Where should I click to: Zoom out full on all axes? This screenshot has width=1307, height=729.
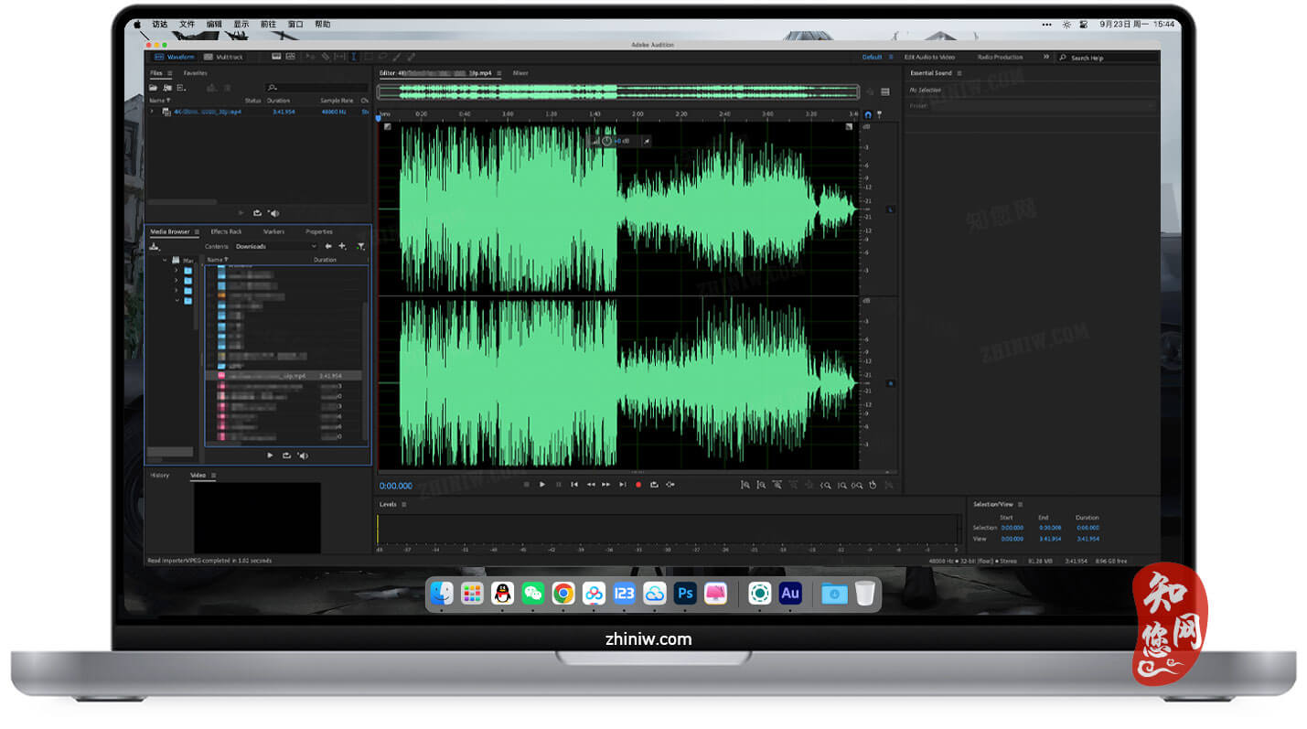[809, 485]
